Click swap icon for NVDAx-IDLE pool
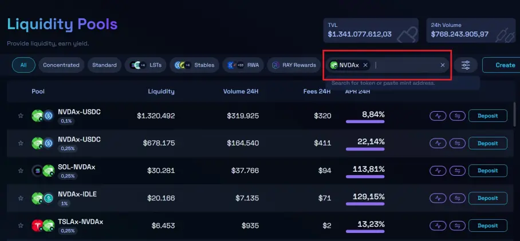The width and height of the screenshot is (520, 241). [x=458, y=198]
